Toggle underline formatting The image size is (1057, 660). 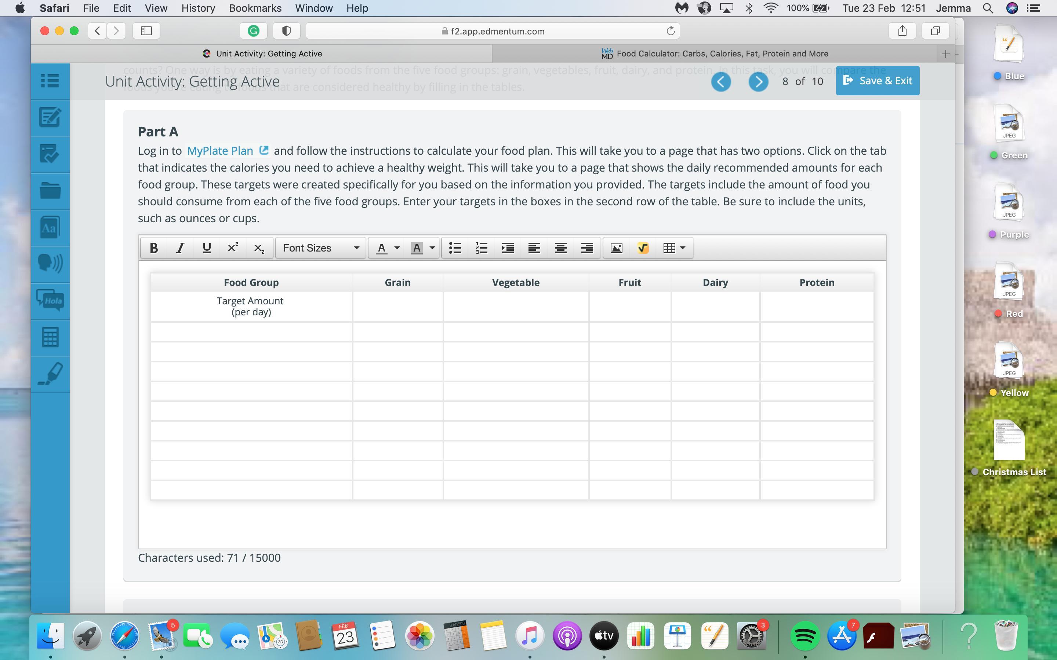pos(207,248)
